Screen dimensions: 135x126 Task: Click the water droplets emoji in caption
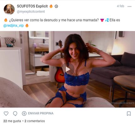(x=107, y=20)
